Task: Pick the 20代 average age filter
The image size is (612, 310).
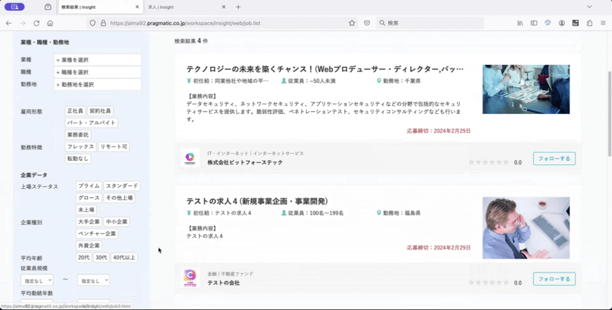Action: (84, 258)
